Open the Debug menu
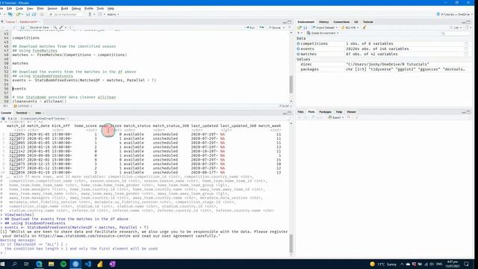This screenshot has width=478, height=269. tap(76, 8)
